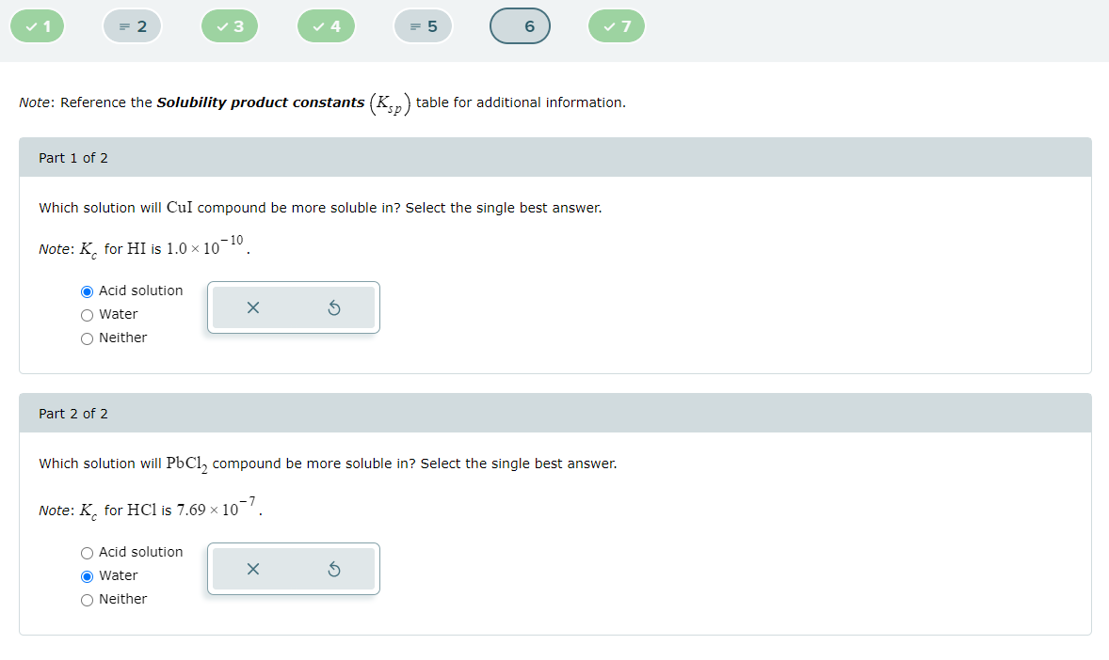The width and height of the screenshot is (1109, 660).
Task: Click the X icon in Part 1 answer box
Action: click(252, 306)
